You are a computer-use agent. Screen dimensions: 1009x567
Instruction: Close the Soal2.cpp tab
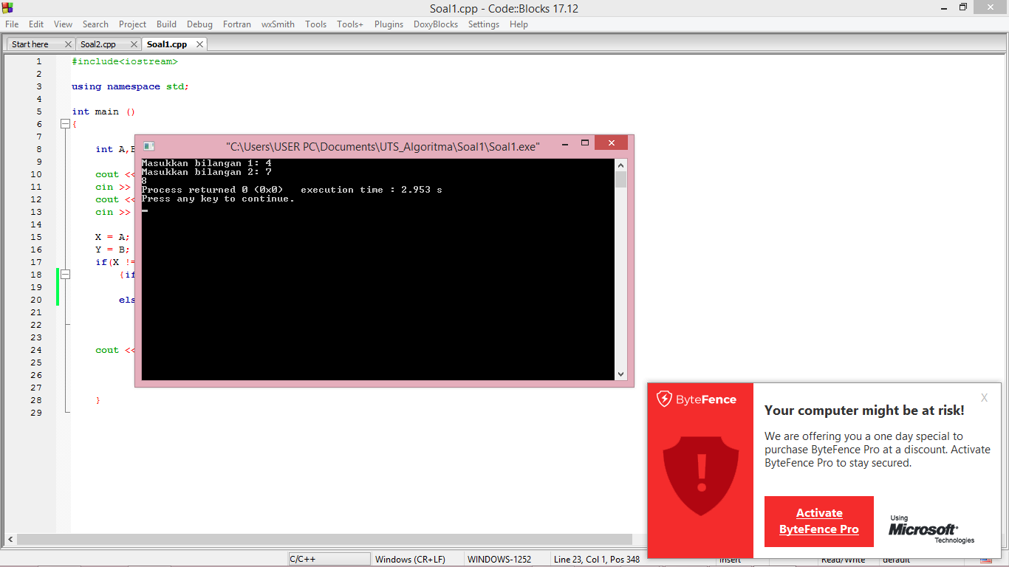134,44
